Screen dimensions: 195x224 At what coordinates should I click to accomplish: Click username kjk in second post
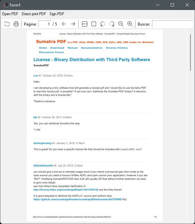pyautogui.click(x=35, y=117)
